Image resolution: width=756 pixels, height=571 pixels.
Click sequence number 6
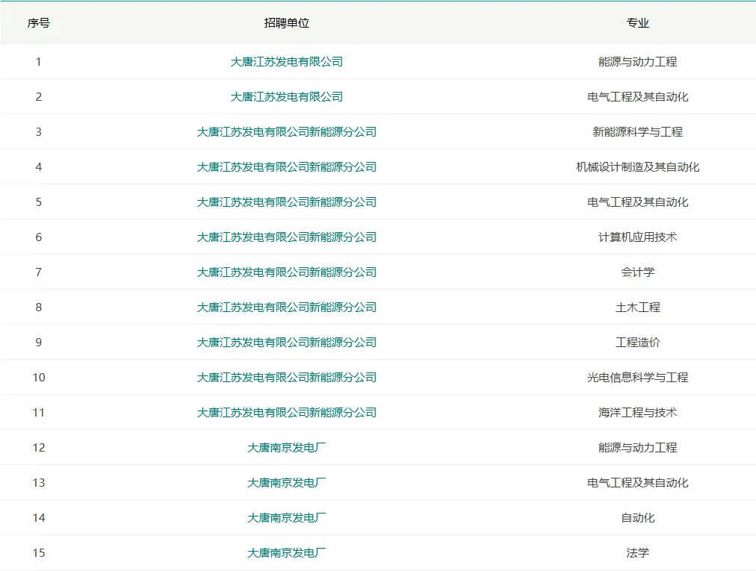pos(39,237)
